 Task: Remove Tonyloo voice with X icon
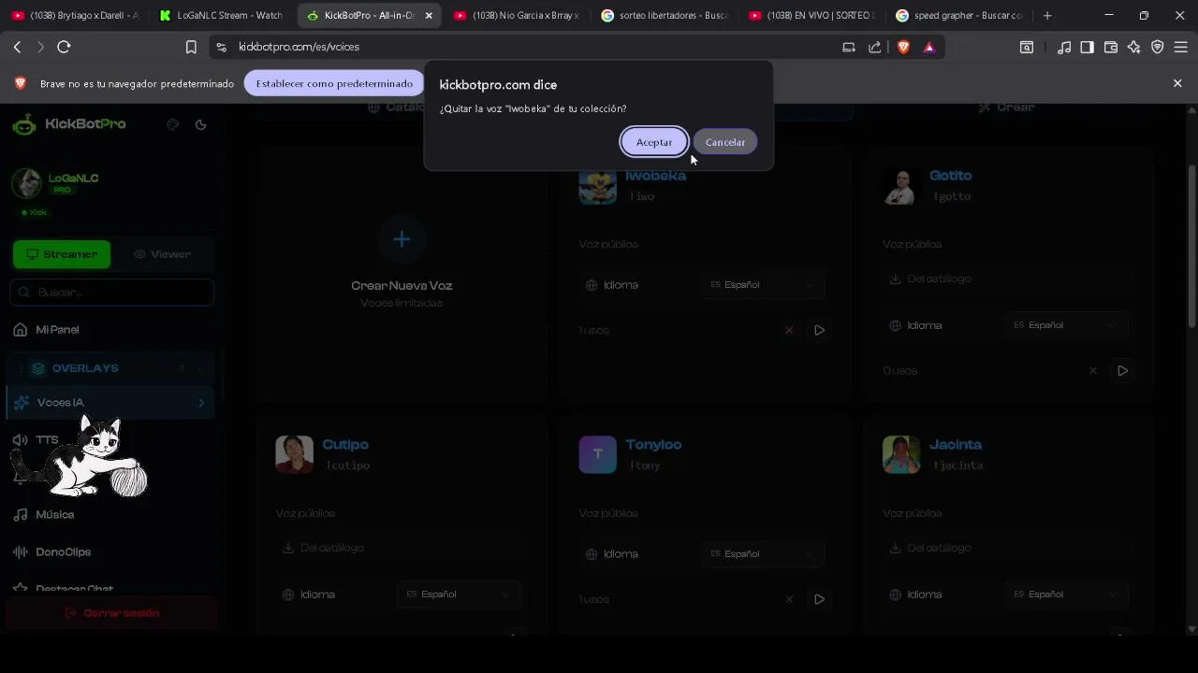point(789,599)
